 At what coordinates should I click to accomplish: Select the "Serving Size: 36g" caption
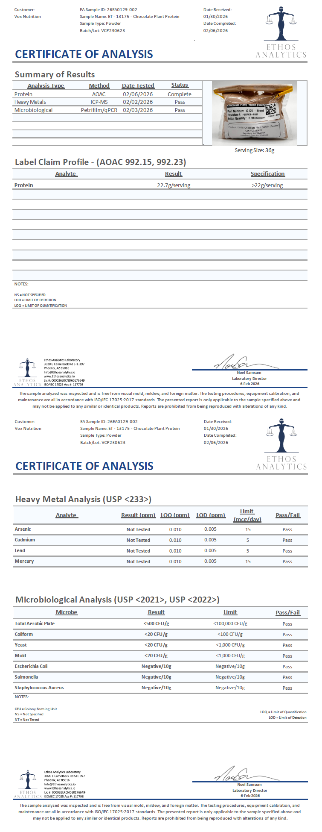pyautogui.click(x=255, y=150)
